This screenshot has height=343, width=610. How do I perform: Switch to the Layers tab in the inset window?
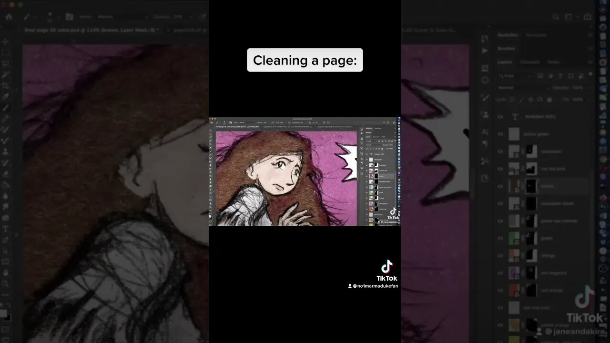[x=368, y=137]
